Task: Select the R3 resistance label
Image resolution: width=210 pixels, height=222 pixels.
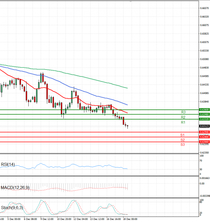Action: (183, 112)
